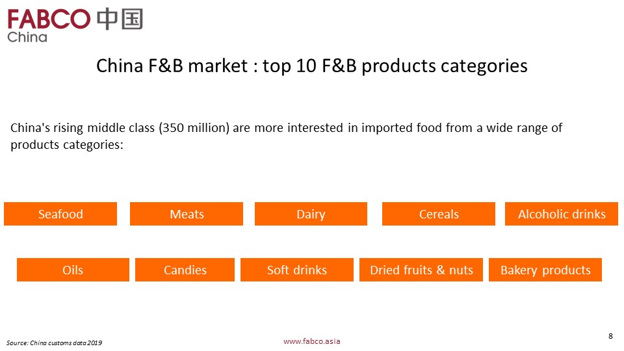624x351 pixels.
Task: Click the Alcoholic drinks box
Action: (562, 214)
